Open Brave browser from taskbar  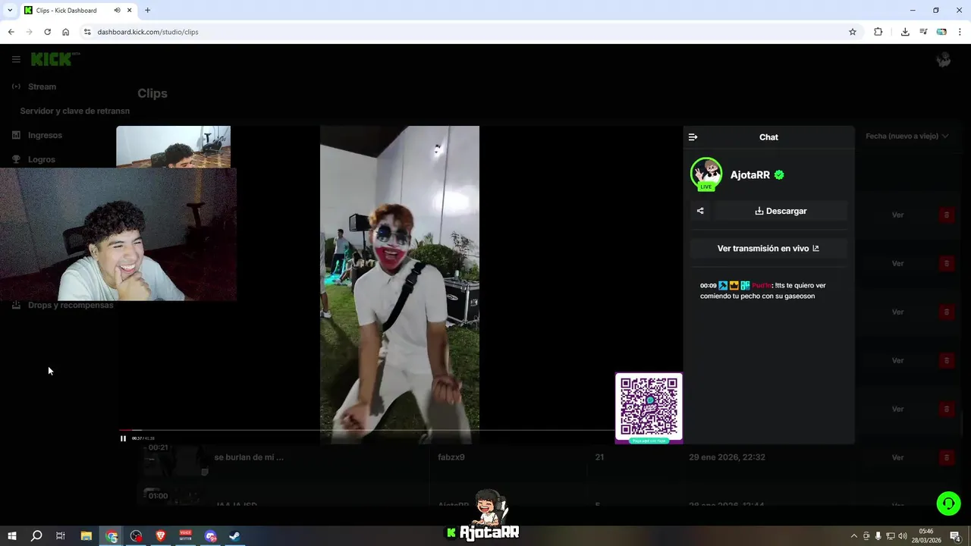[160, 536]
